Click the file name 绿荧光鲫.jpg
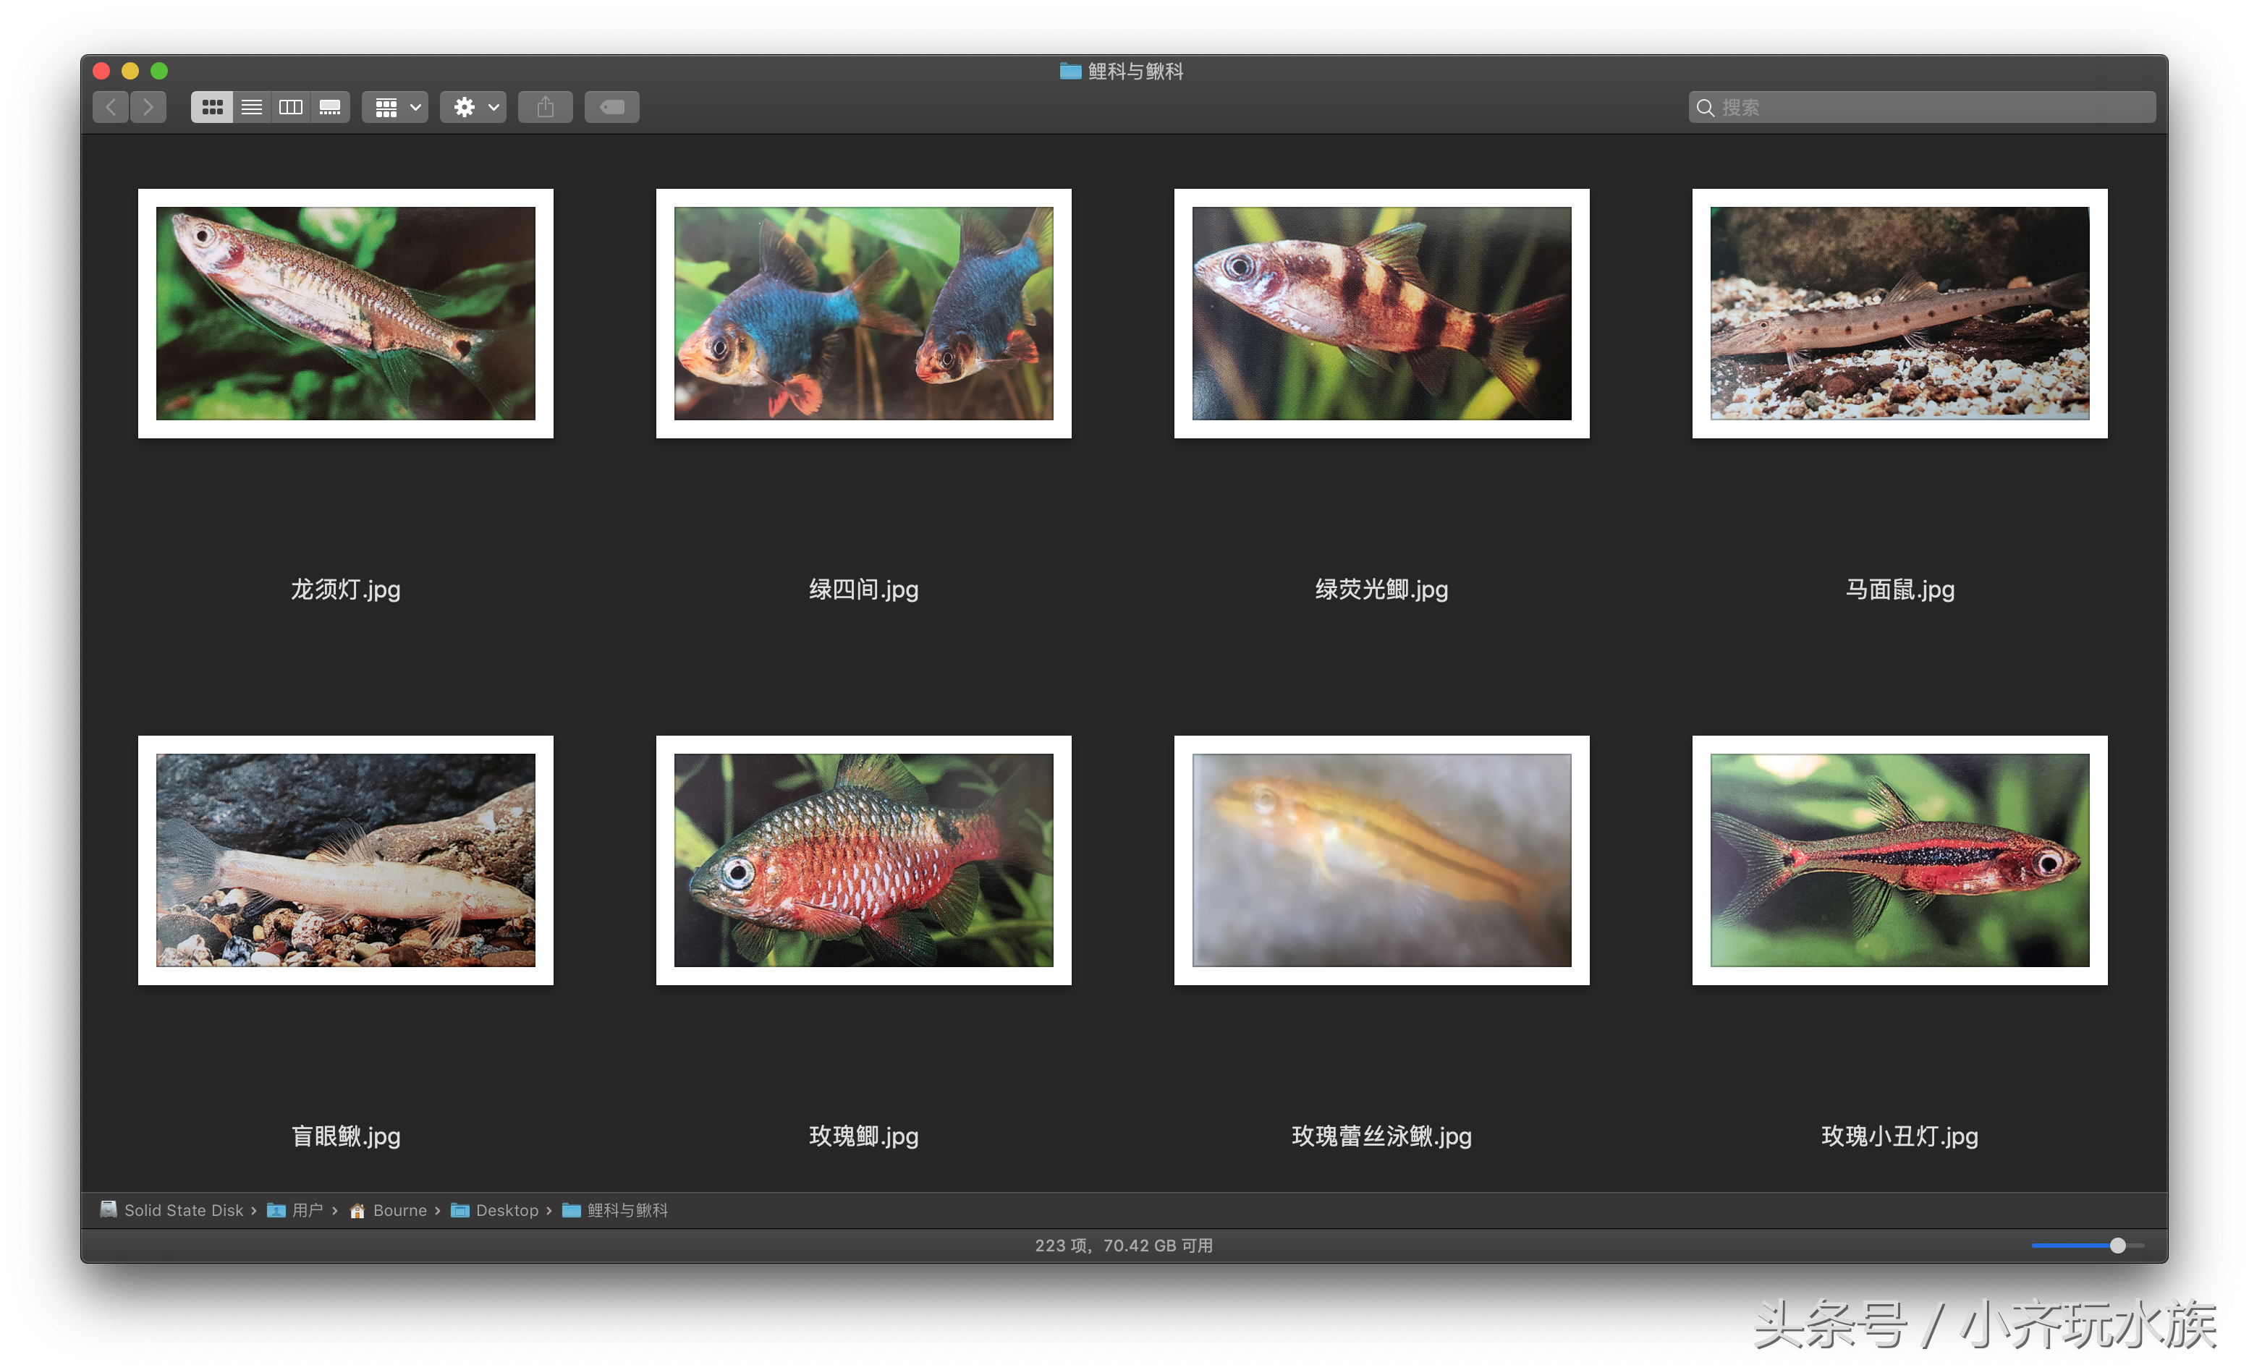Viewport: 2249px width, 1370px height. coord(1382,590)
